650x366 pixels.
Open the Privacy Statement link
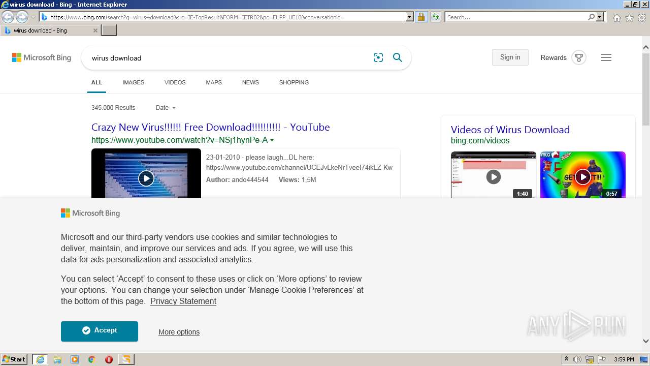[x=183, y=301]
